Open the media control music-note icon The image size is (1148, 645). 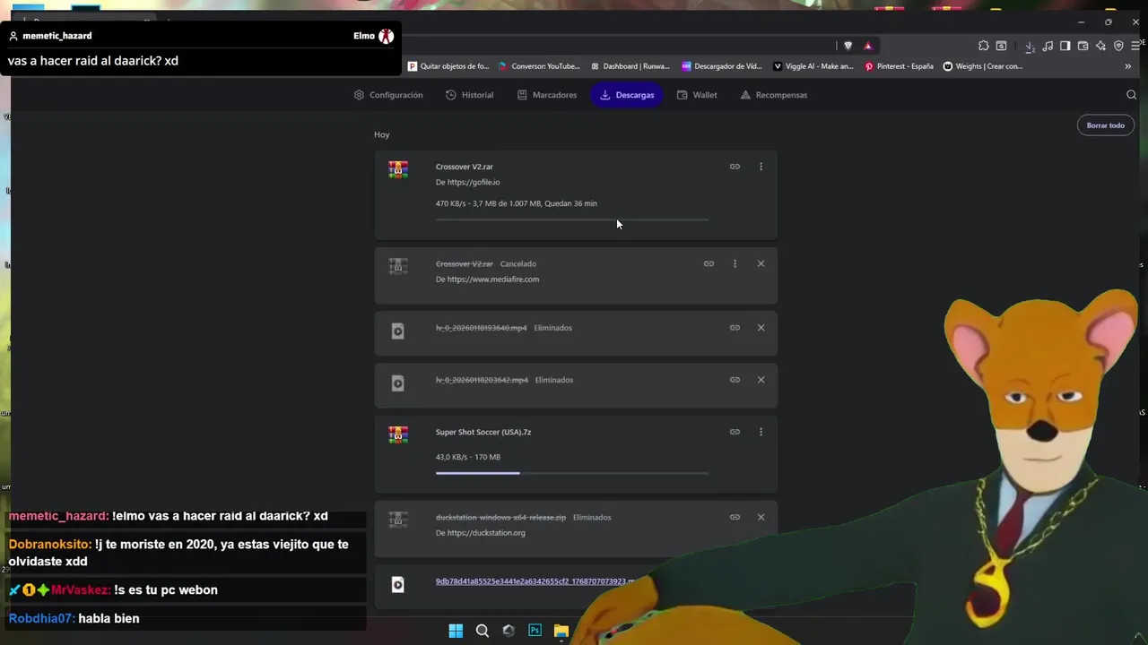(1048, 46)
